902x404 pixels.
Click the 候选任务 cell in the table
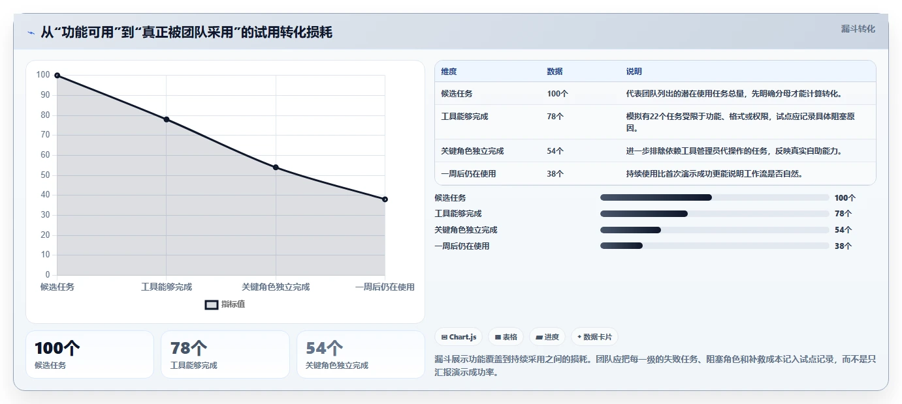(x=457, y=94)
